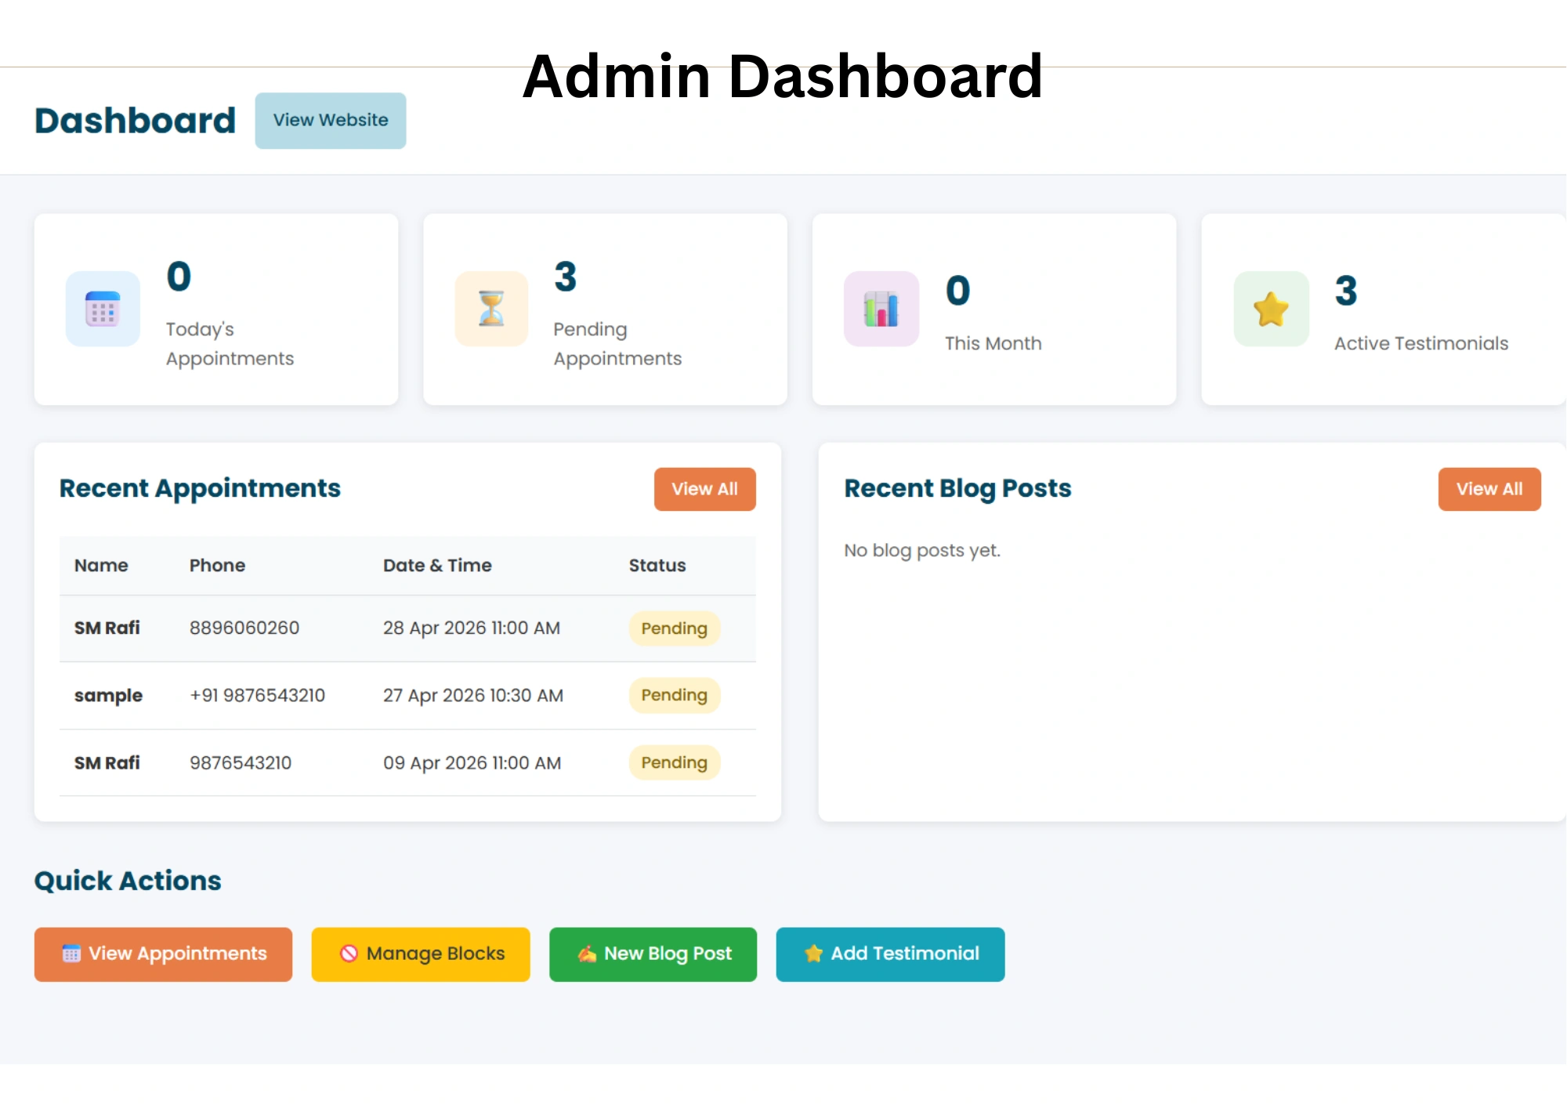Click the Status column header

(657, 565)
